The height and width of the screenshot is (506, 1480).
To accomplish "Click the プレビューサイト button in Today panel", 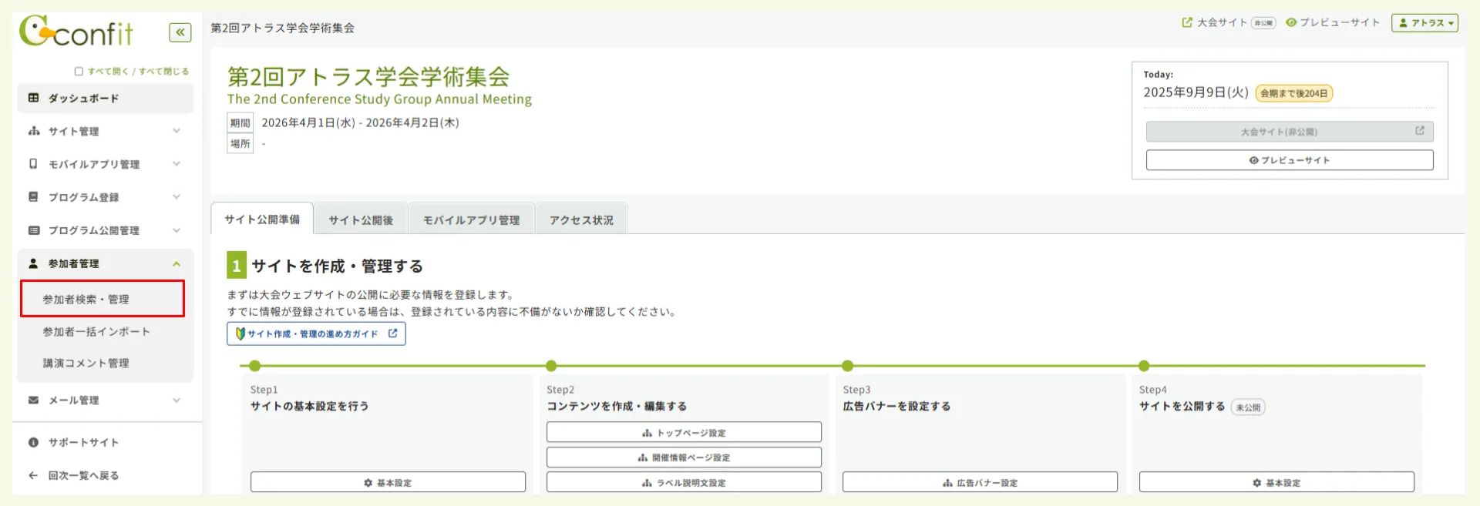I will click(x=1290, y=160).
